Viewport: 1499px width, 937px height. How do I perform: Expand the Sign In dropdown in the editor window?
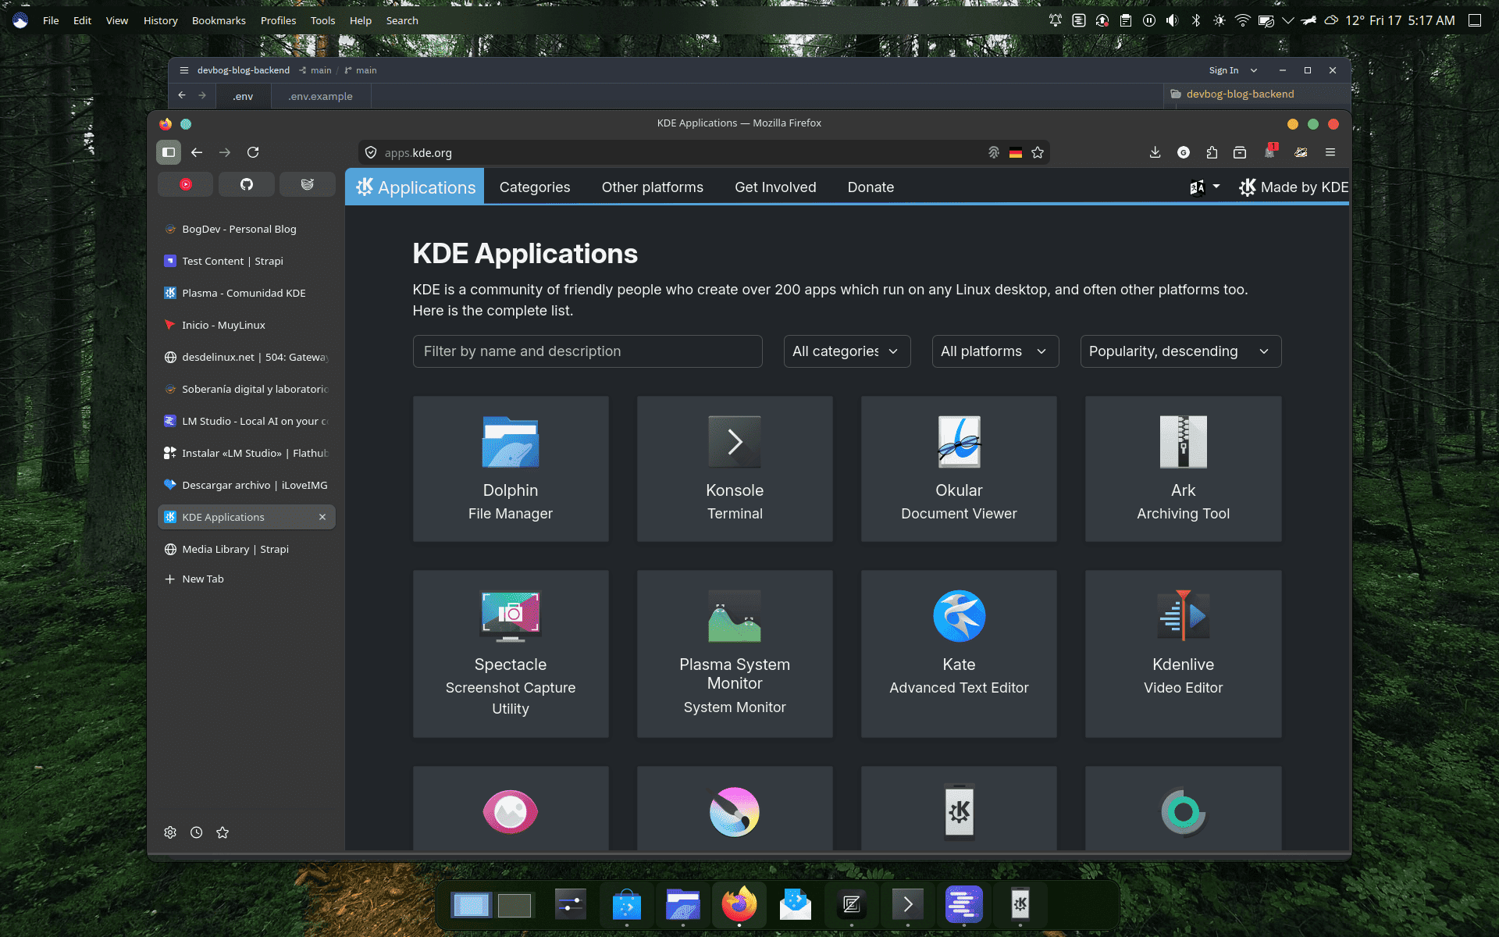click(1254, 70)
